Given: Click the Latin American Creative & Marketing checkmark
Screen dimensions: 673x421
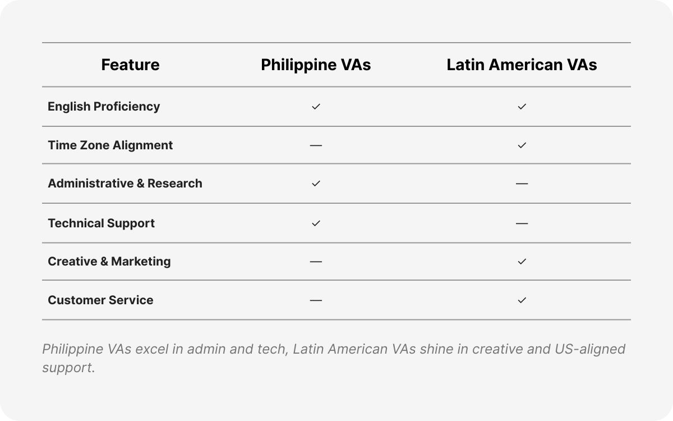Looking at the screenshot, I should [x=522, y=262].
